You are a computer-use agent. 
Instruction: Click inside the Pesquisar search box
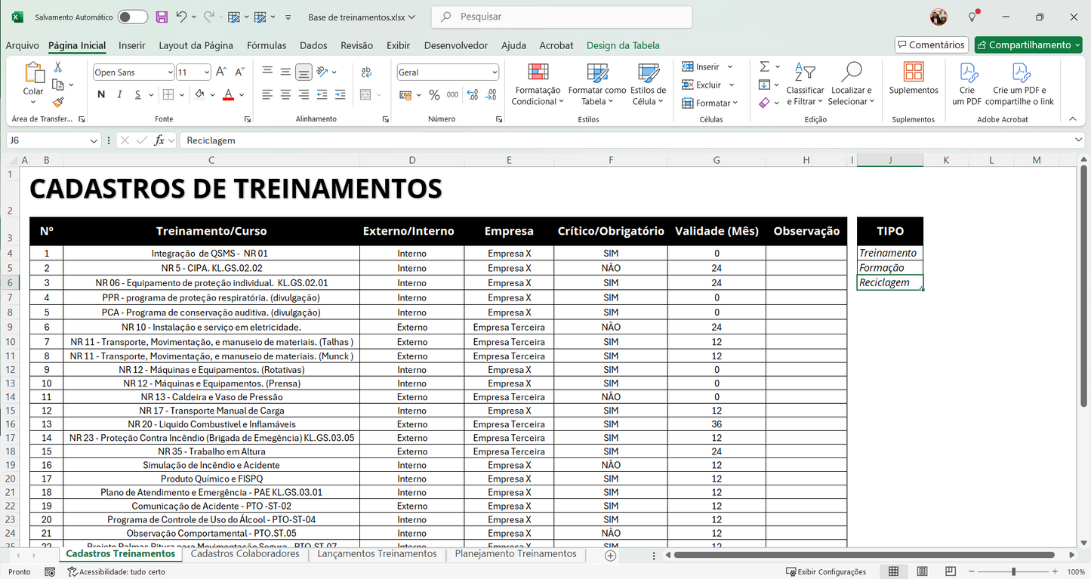tap(561, 17)
